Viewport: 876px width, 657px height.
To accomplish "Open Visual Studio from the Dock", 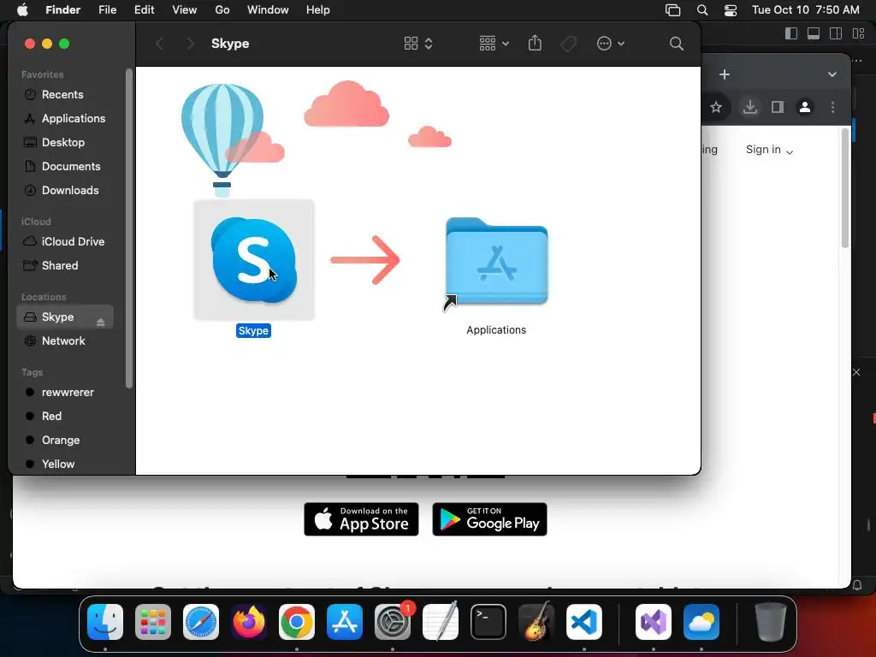I will click(653, 622).
